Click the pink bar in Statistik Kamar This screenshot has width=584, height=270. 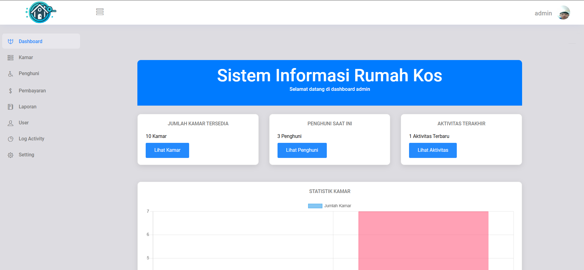(423, 240)
